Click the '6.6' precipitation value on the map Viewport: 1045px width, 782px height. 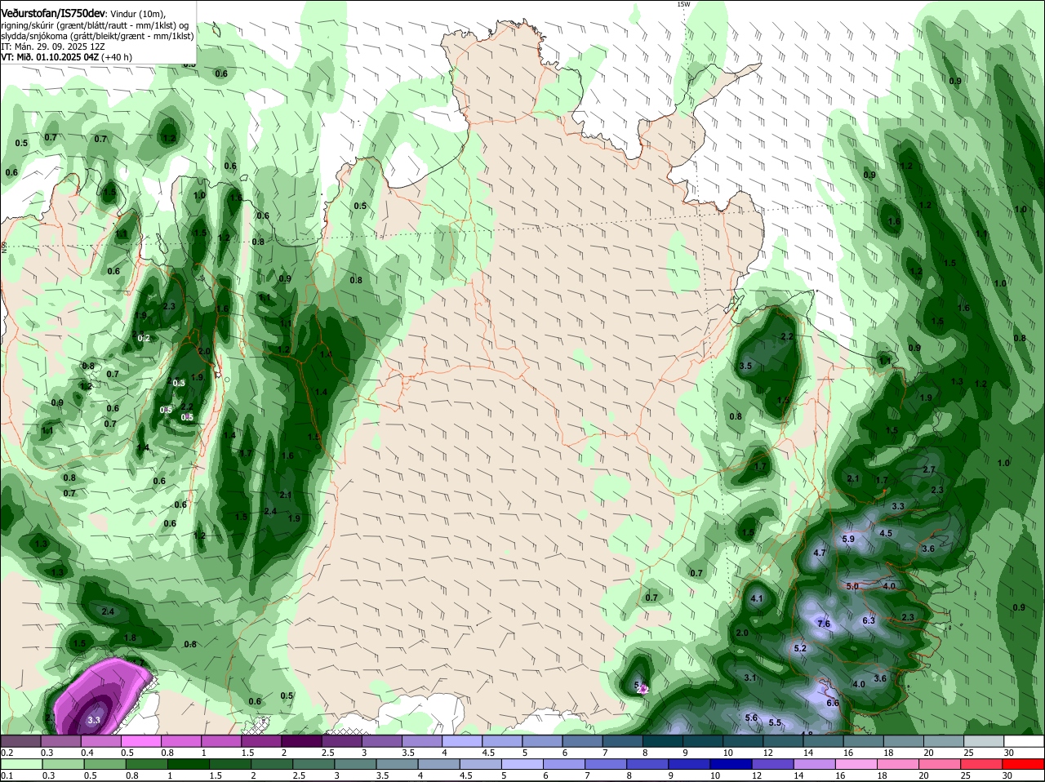click(x=833, y=703)
